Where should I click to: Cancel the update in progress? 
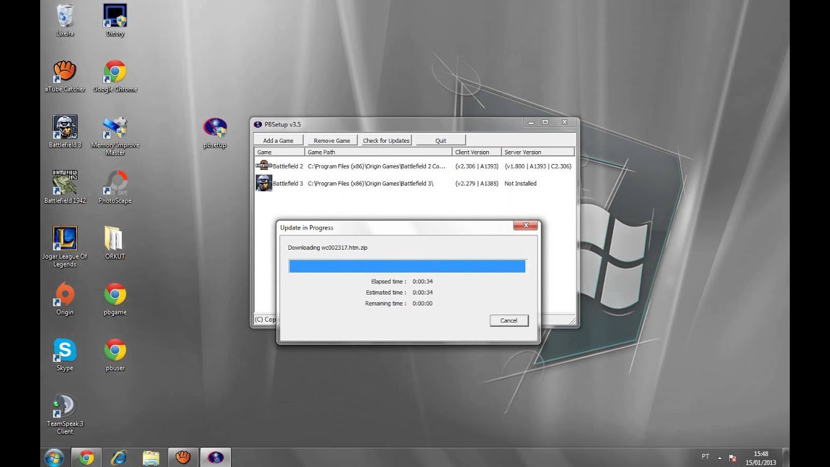tap(509, 320)
